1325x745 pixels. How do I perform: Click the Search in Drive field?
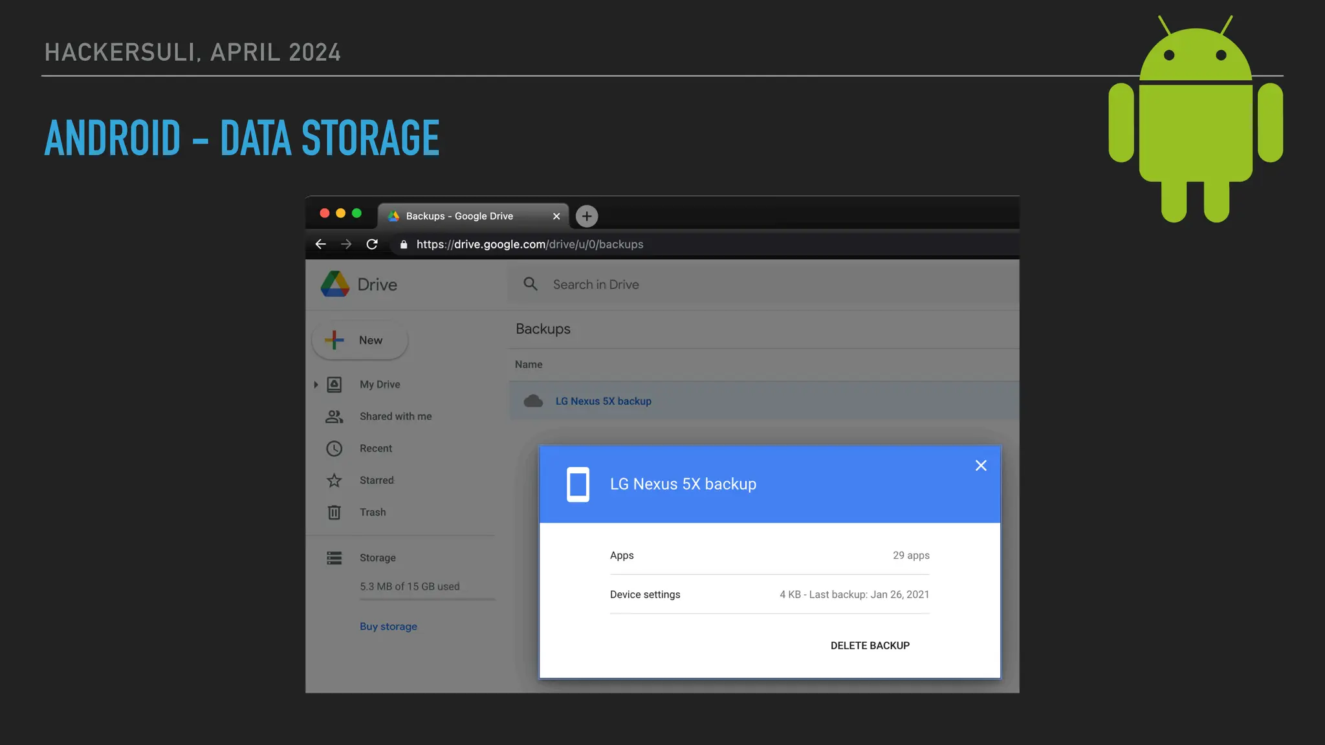coord(763,284)
